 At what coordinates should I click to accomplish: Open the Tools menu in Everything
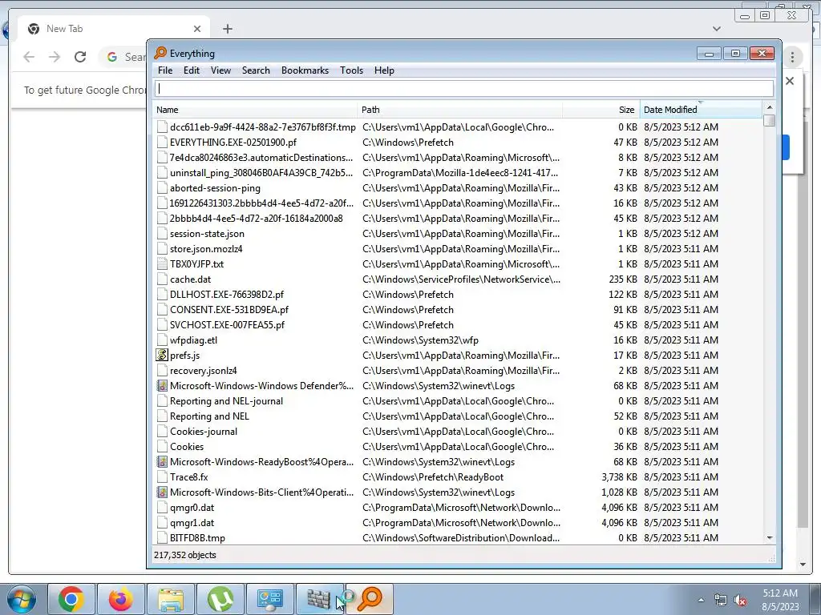(351, 70)
